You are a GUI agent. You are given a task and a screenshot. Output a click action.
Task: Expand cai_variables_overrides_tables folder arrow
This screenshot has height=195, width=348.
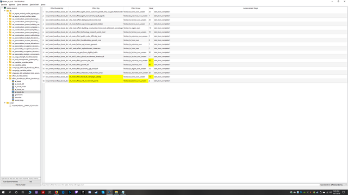[x=7, y=62]
